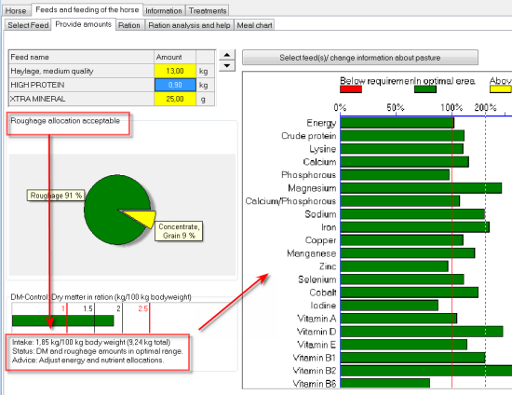Click the Advice: Adjust energy text line
Viewport: 512px width, 395px height.
(x=88, y=360)
